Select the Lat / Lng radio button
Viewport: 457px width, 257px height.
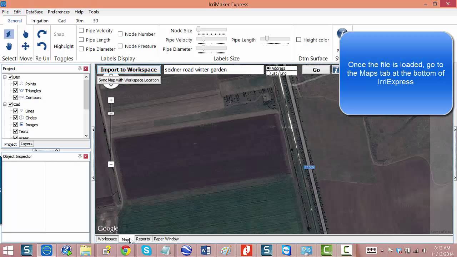tap(268, 73)
